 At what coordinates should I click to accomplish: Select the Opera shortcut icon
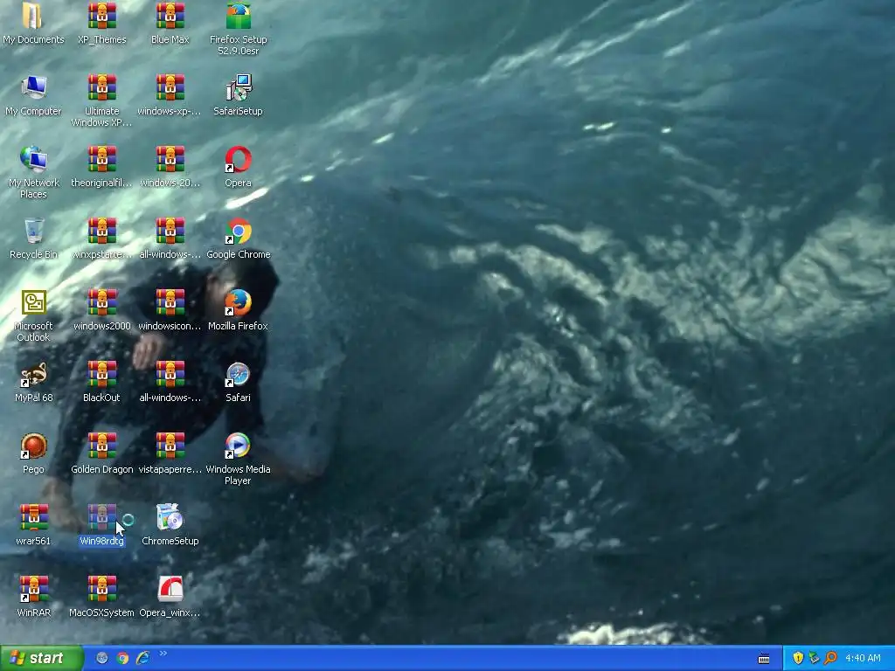click(x=238, y=159)
